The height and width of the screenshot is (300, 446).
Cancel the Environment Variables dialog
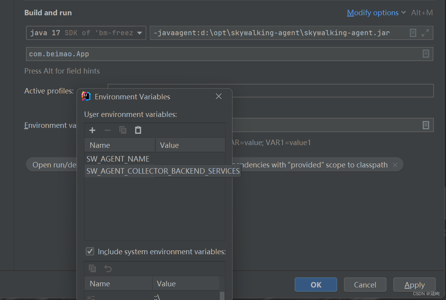(x=365, y=285)
